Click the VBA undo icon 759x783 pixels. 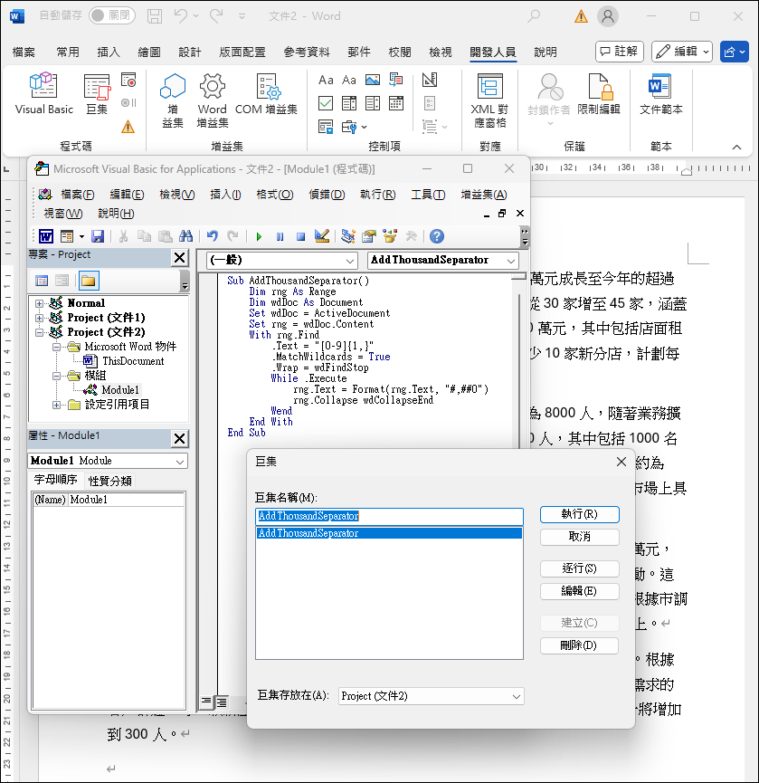click(x=212, y=236)
